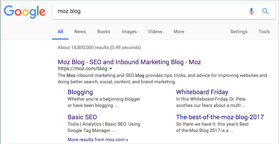
Task: Open the Basic SEO sitelink
Action: [82, 117]
